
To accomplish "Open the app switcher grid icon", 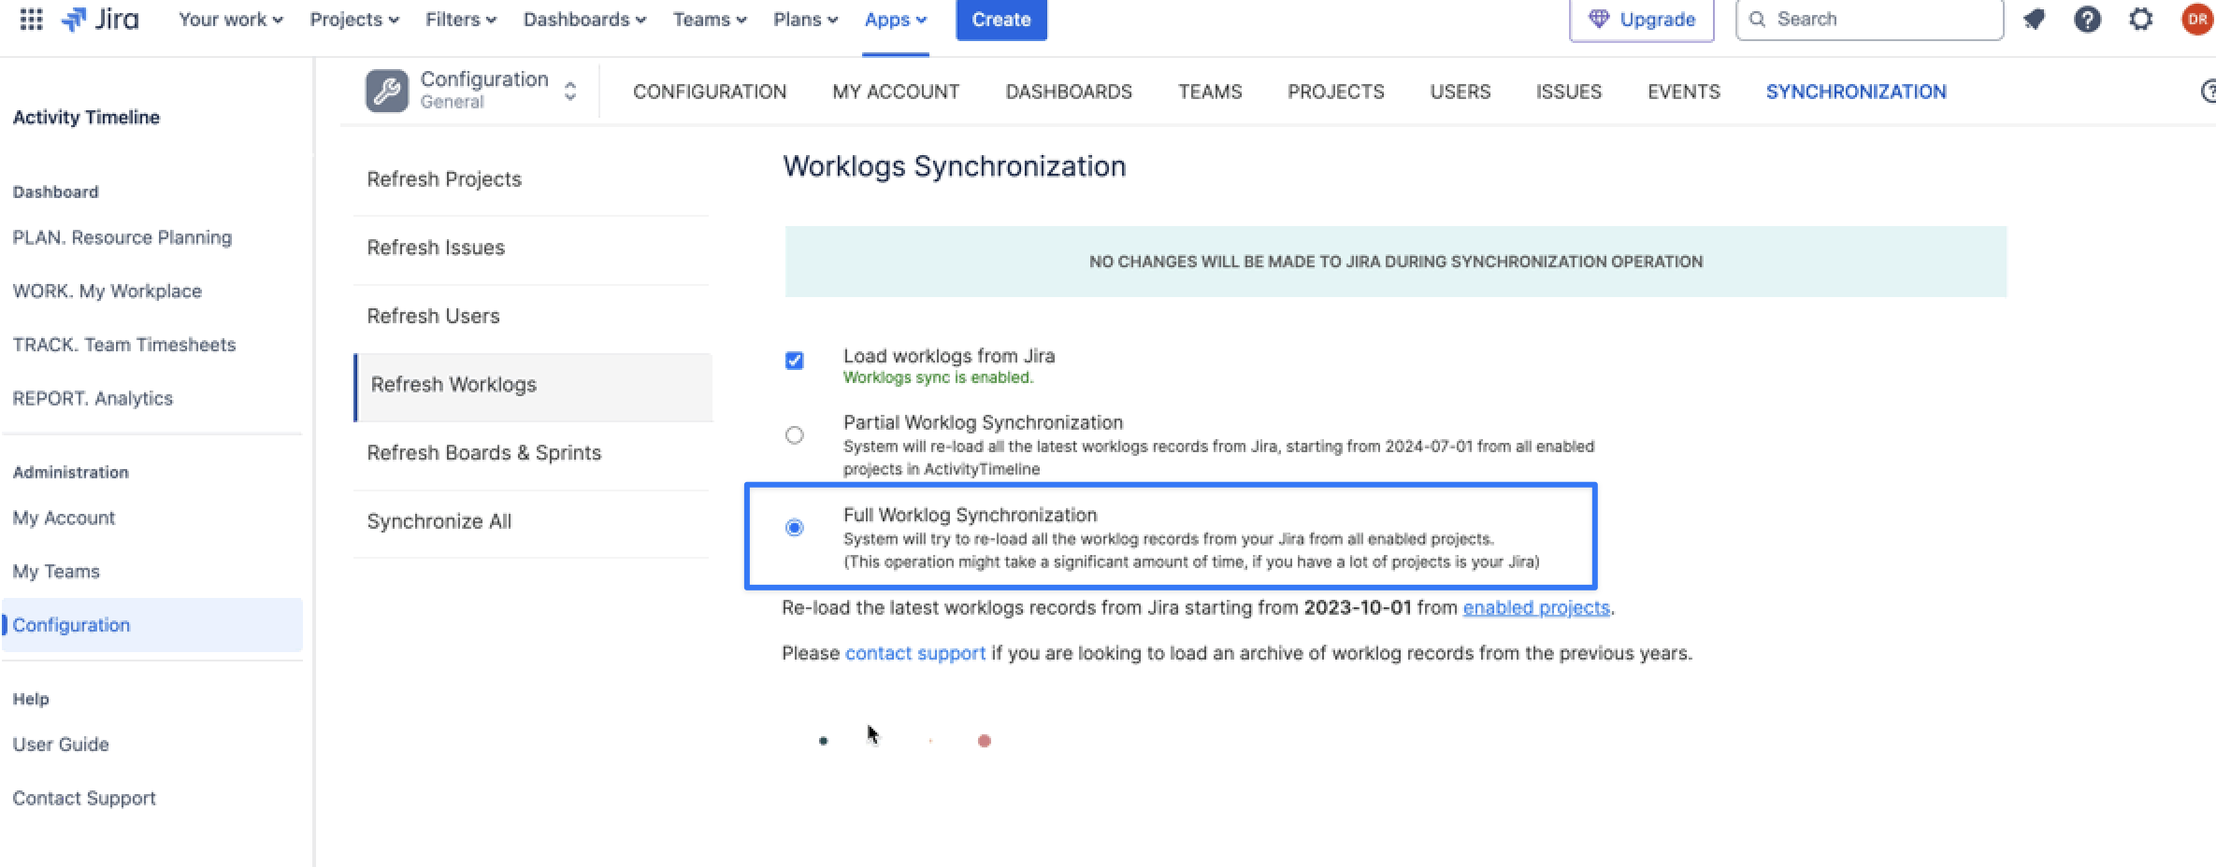I will (31, 20).
